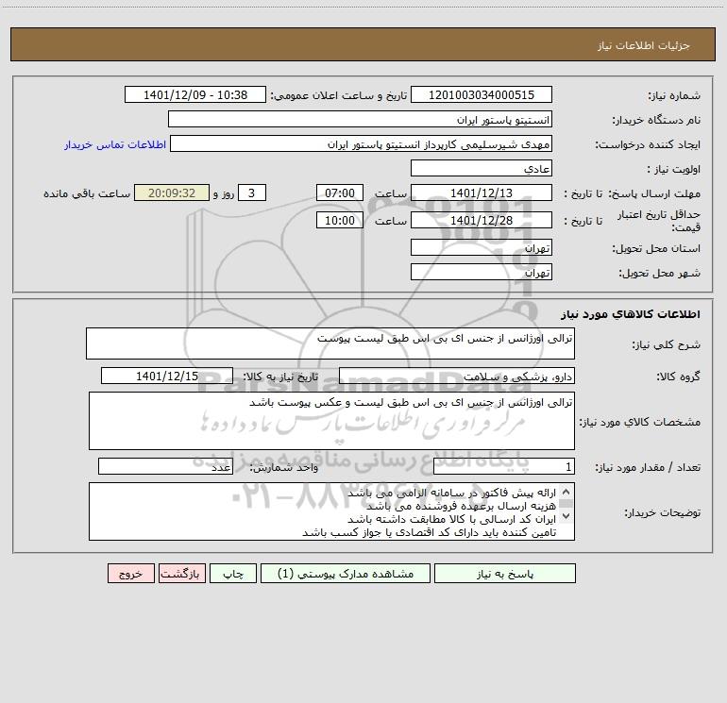Screen dimensions: 727x703
Task: Click label مهلت ارسال پاسخ
Action: (x=654, y=193)
